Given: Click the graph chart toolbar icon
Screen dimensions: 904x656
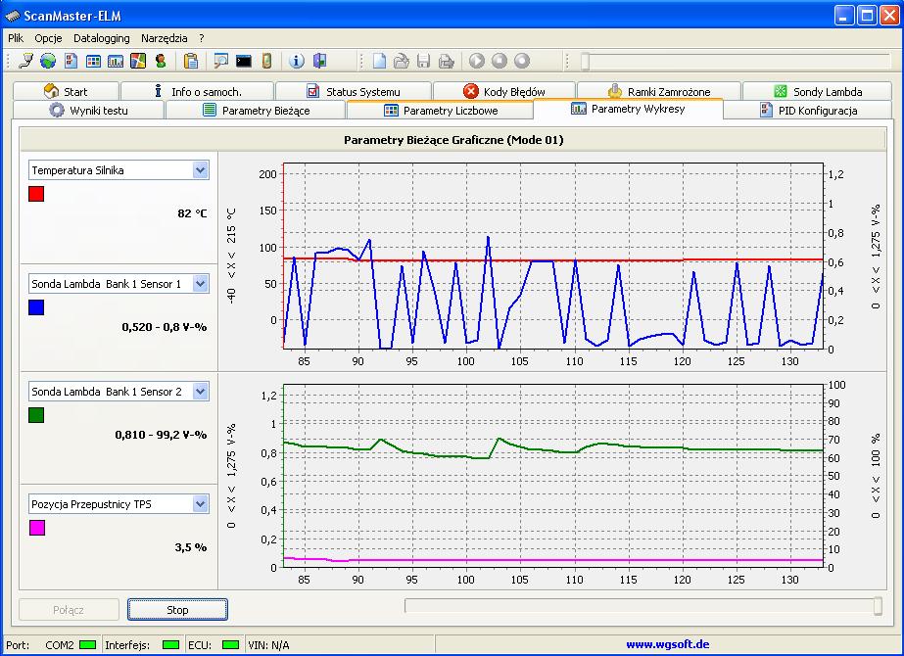Looking at the screenshot, I should [116, 61].
